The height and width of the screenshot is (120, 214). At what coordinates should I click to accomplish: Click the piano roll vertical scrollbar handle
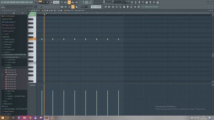pos(213,55)
